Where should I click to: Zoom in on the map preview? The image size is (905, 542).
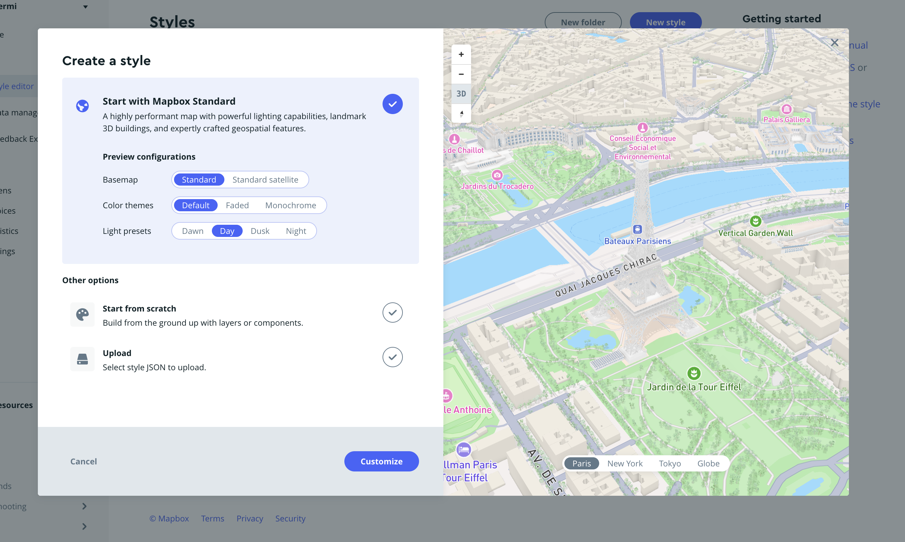click(x=461, y=54)
